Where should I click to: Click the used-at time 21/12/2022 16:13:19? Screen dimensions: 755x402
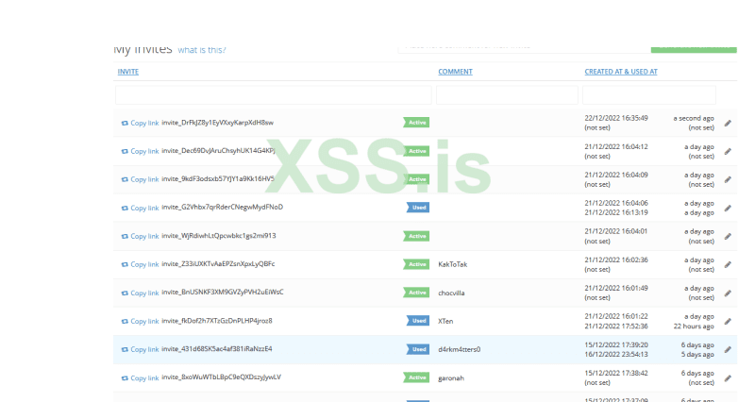click(x=616, y=212)
